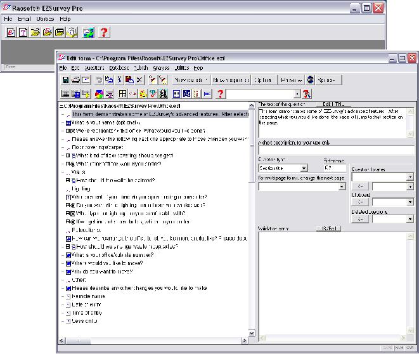Click the arrow button under Clipboard label

tap(360, 202)
